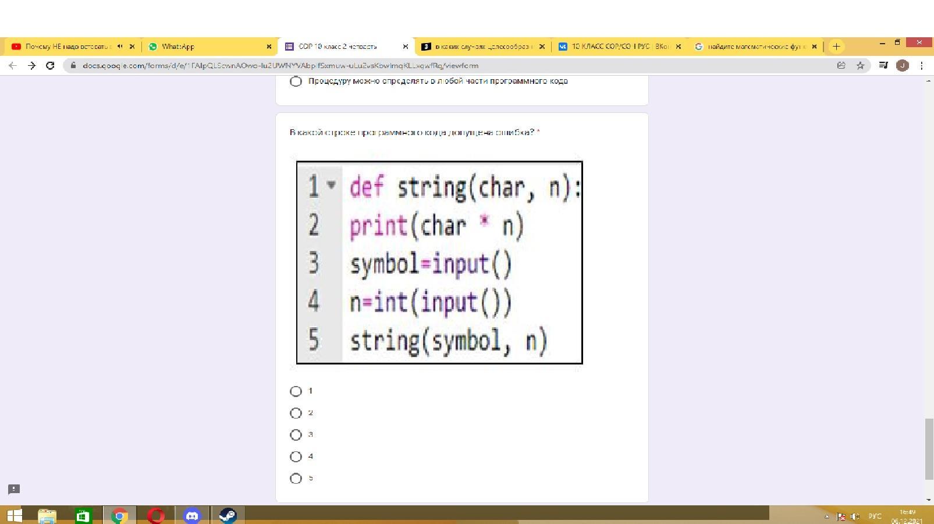Open Discord from the taskbar
Image resolution: width=934 pixels, height=524 pixels.
(x=191, y=516)
